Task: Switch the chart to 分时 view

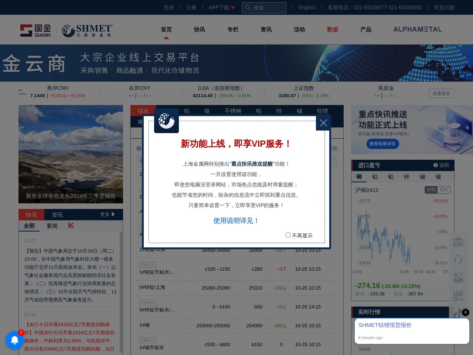Action: pos(431,190)
